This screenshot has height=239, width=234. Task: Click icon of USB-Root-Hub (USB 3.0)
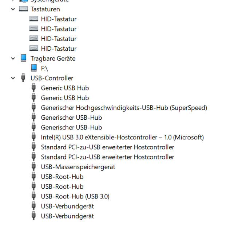[34, 196]
